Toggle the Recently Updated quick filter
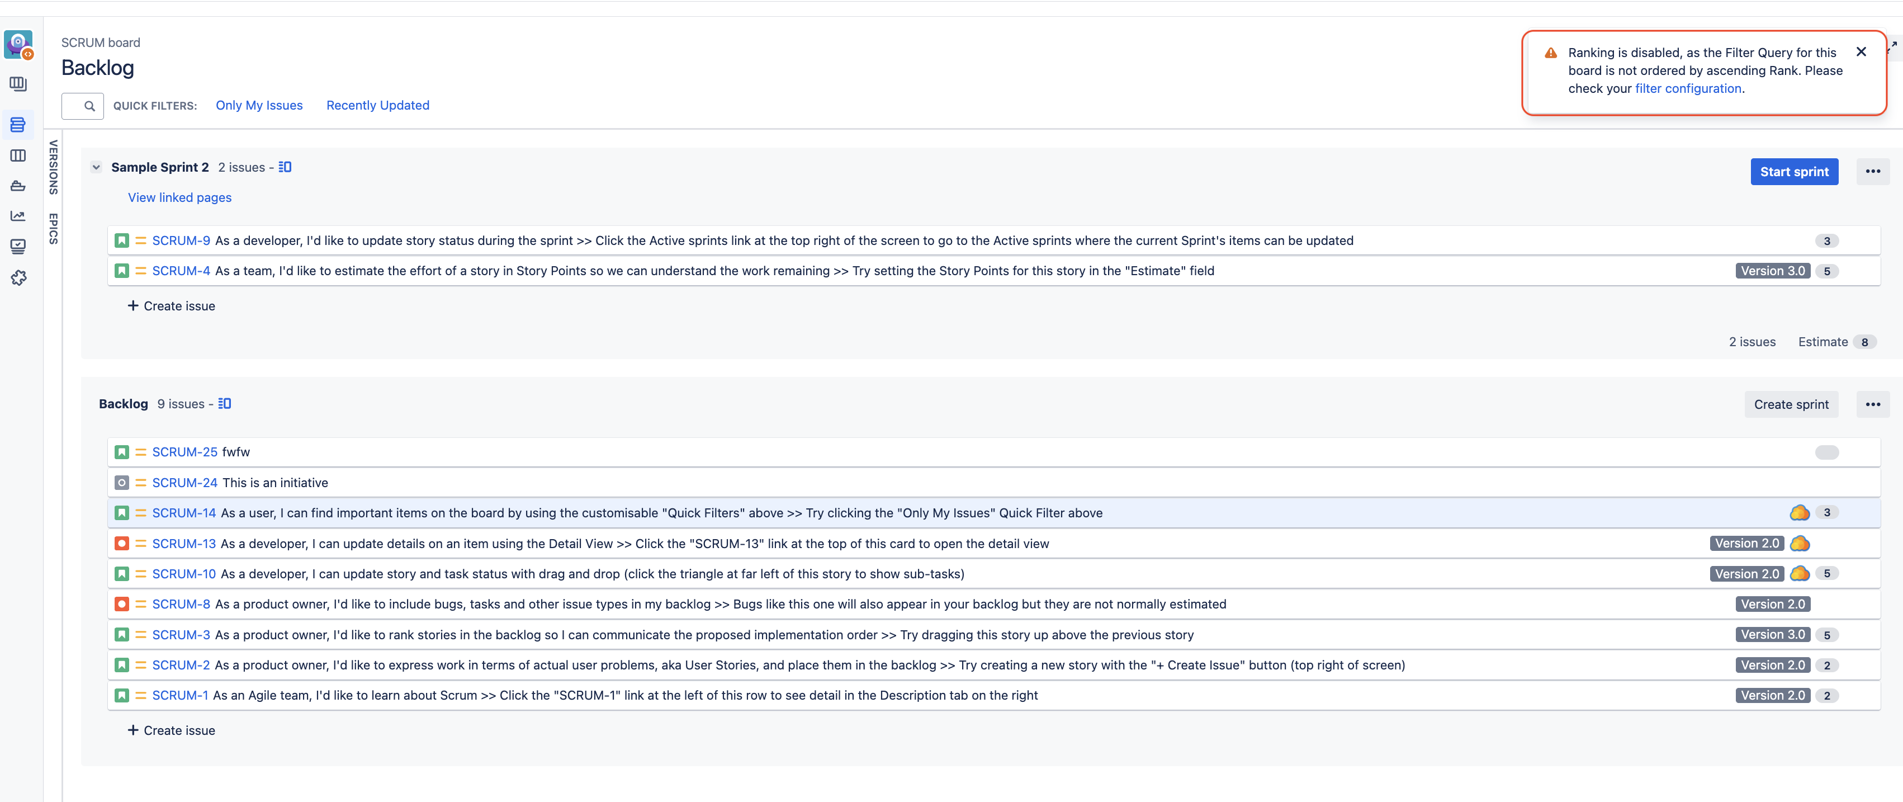The width and height of the screenshot is (1903, 802). 377,106
